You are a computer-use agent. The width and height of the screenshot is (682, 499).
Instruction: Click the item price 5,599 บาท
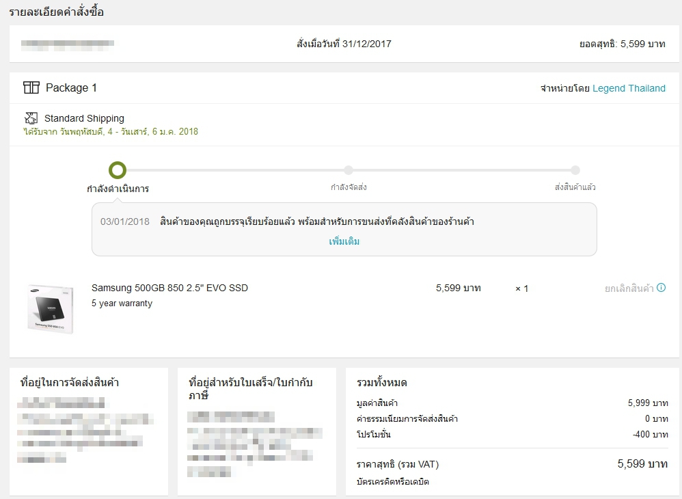[459, 288]
